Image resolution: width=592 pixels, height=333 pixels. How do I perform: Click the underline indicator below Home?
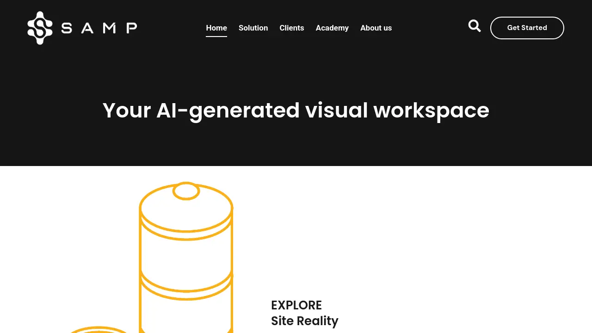(x=216, y=36)
